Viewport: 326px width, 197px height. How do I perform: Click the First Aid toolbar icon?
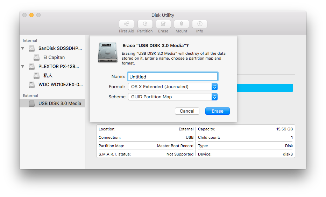126,24
